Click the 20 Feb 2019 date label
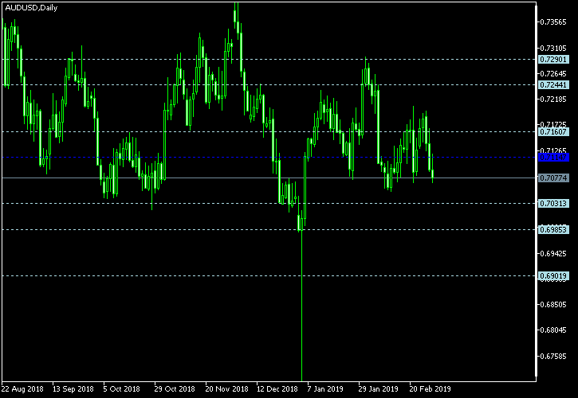Screen dimensions: 578x398 [431, 389]
